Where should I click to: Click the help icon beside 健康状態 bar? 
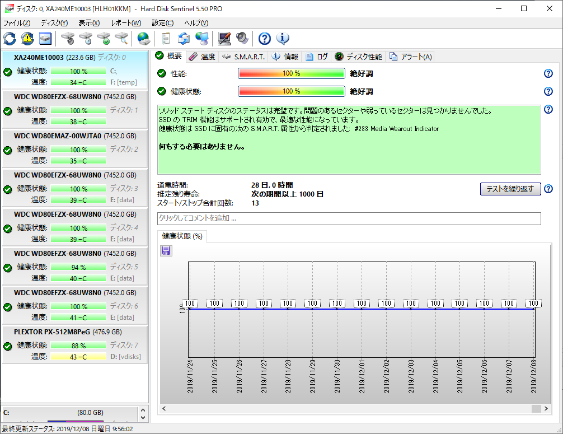tap(548, 91)
